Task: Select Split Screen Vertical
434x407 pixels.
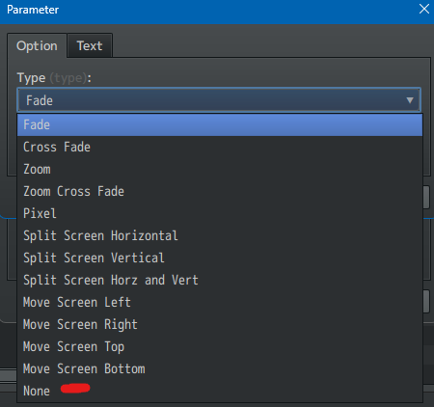Action: click(x=220, y=258)
